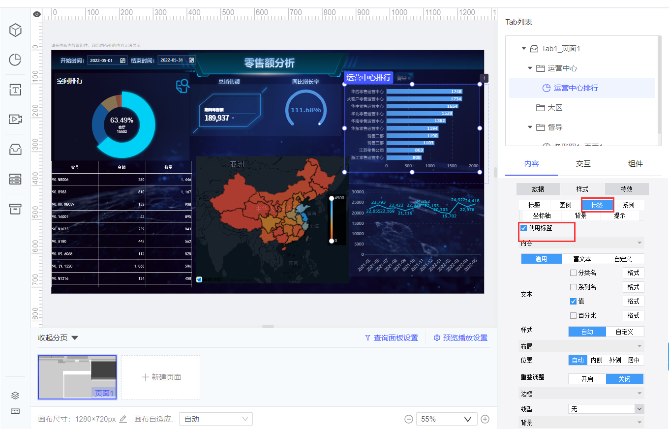The height and width of the screenshot is (429, 669).
Task: Open the 数据 sub-tab
Action: (538, 189)
